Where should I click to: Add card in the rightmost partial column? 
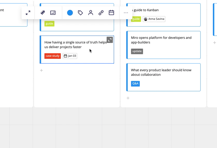tap(214, 43)
